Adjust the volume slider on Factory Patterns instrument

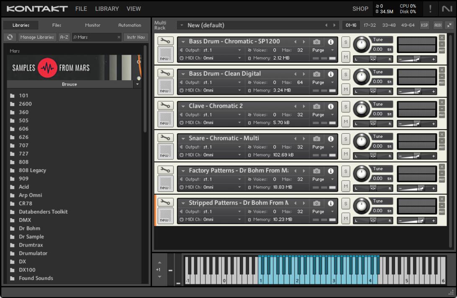(x=421, y=188)
